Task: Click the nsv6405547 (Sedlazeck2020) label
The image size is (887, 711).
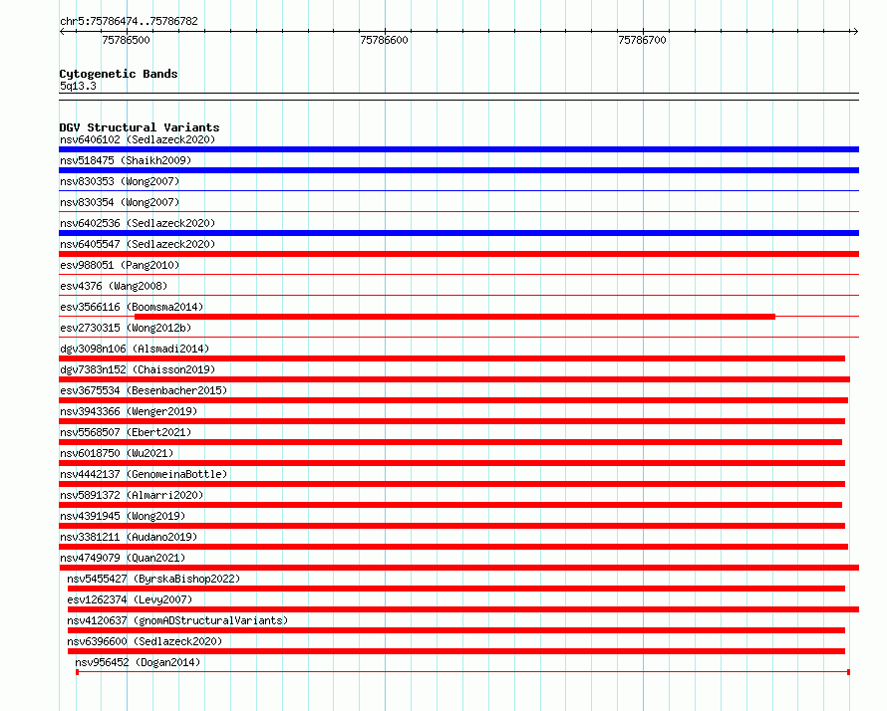Action: (x=138, y=244)
